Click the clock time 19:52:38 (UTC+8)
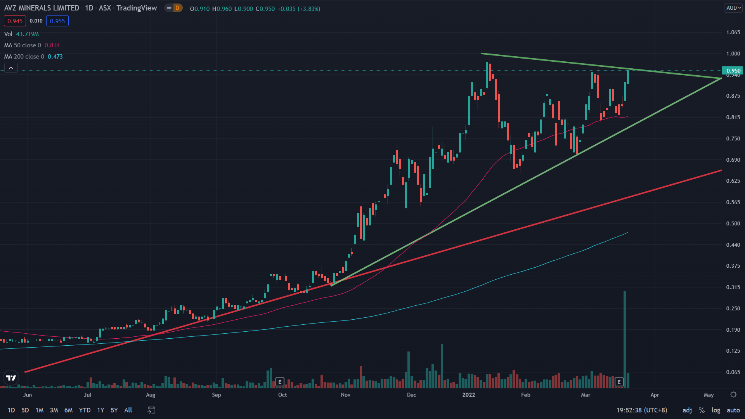This screenshot has width=745, height=419. [x=642, y=410]
